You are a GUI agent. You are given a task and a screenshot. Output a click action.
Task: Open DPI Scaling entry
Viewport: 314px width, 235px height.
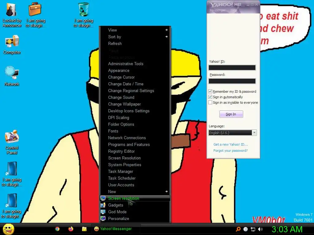tap(135, 117)
